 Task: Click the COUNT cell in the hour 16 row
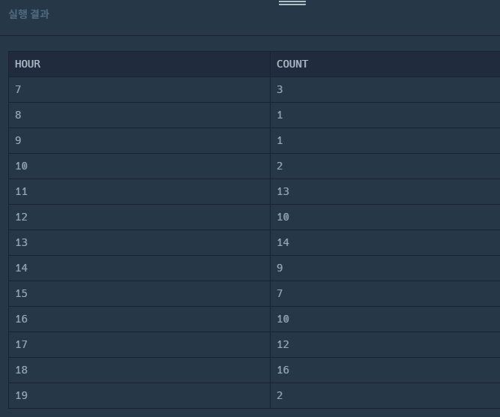pyautogui.click(x=385, y=319)
